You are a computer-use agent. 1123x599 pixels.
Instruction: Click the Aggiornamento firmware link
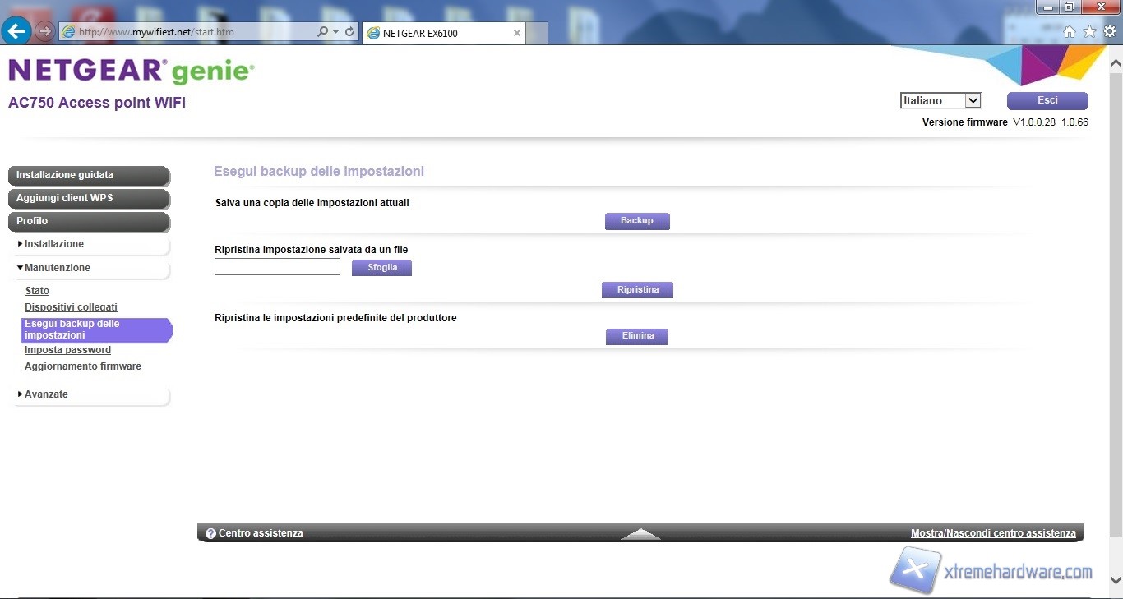83,366
